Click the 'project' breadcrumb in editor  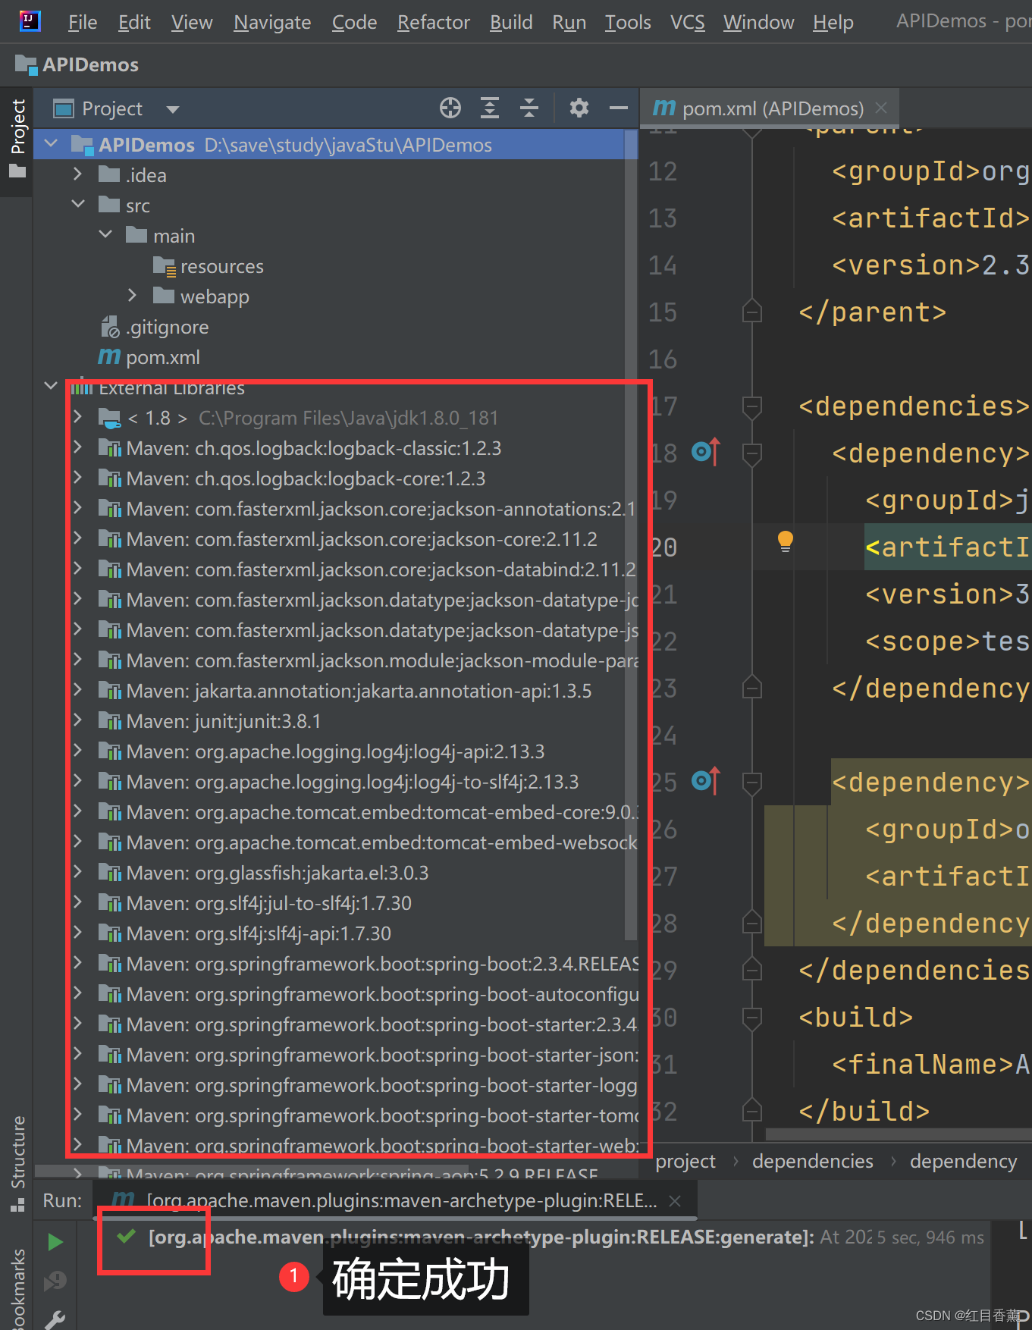[685, 1161]
